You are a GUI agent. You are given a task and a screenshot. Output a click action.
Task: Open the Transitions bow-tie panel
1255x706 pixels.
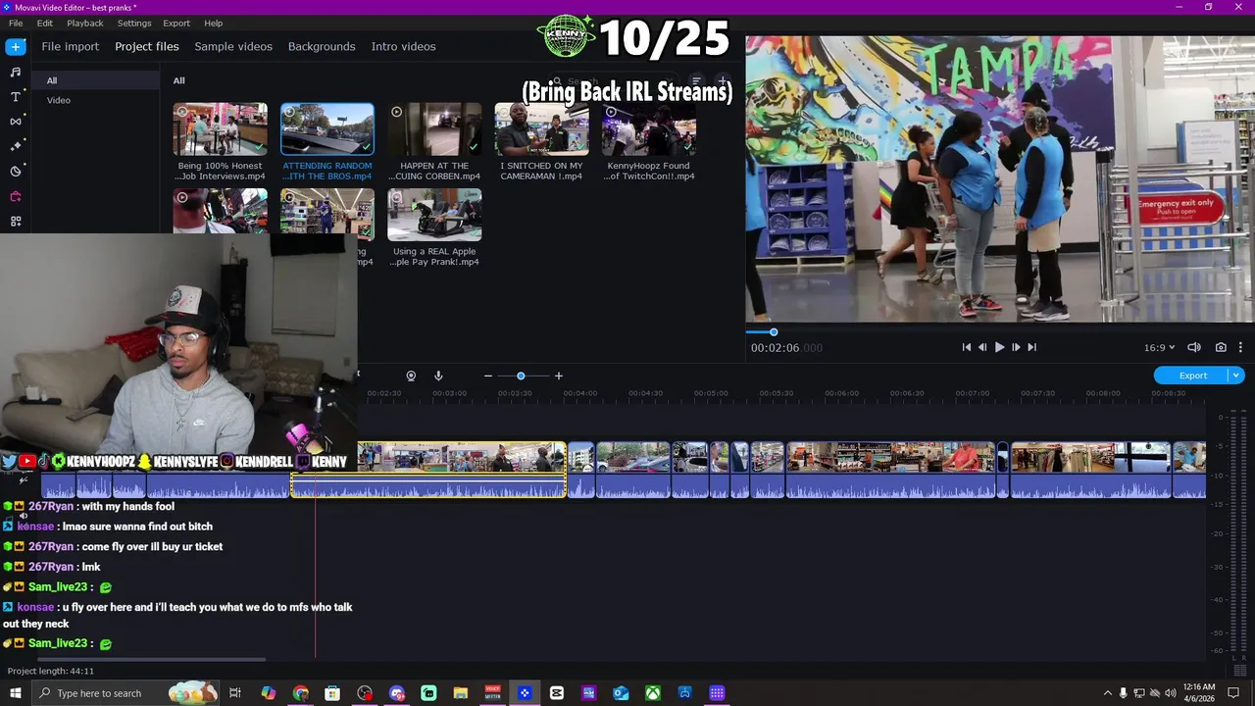[x=16, y=122]
